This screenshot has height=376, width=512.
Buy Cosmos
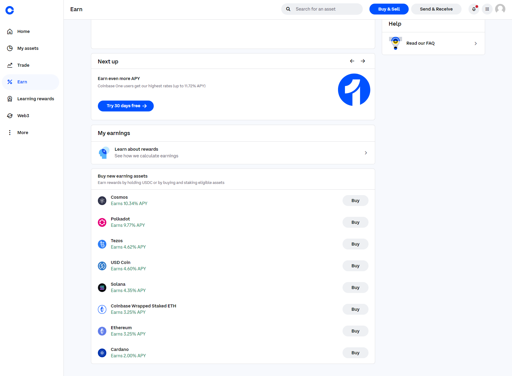(356, 201)
